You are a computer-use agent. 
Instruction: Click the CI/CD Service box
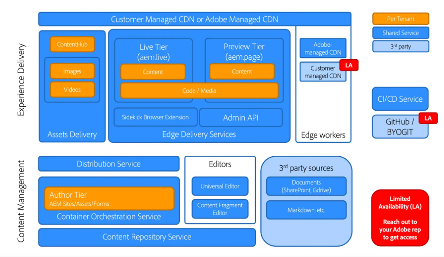(x=400, y=99)
